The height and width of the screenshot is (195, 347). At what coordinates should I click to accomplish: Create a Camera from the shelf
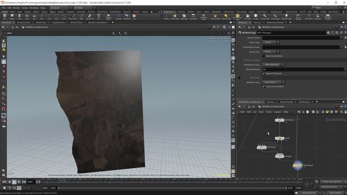(166, 17)
